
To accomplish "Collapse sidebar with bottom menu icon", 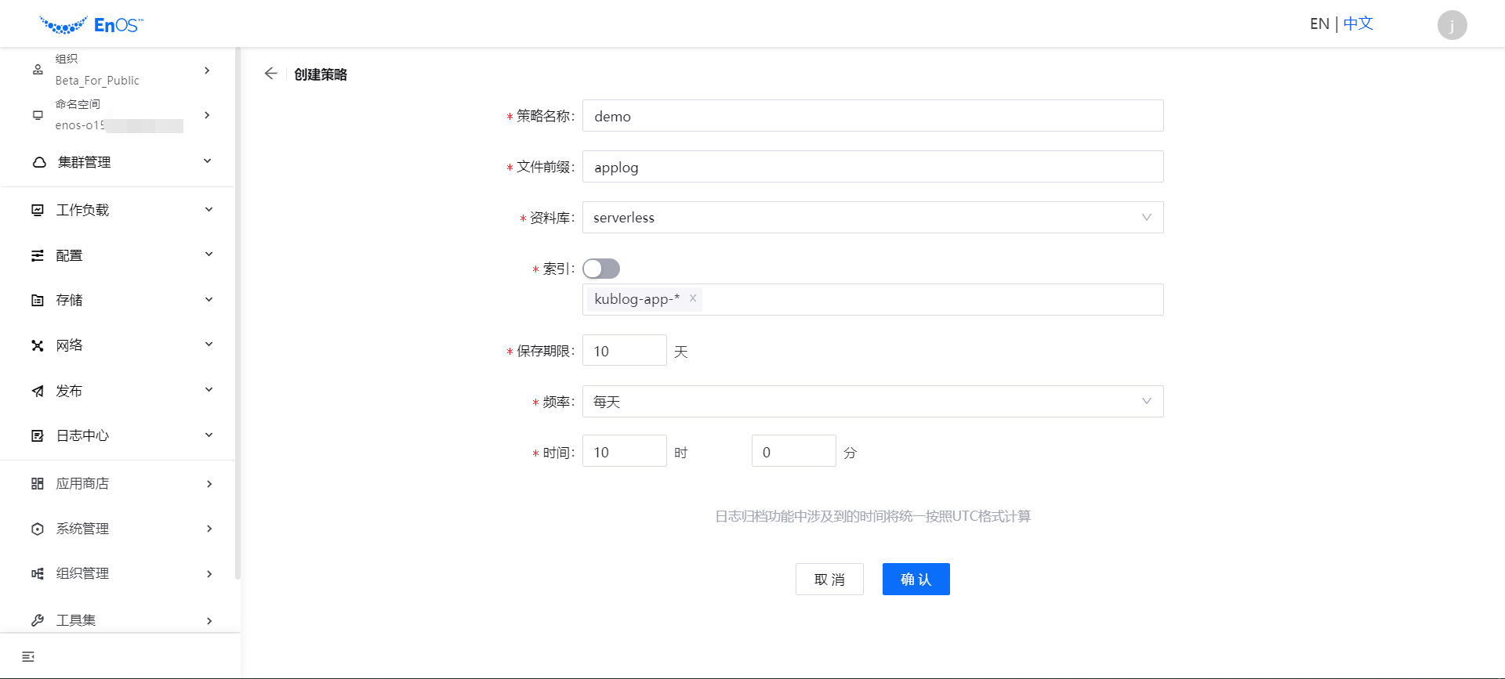I will pos(28,656).
